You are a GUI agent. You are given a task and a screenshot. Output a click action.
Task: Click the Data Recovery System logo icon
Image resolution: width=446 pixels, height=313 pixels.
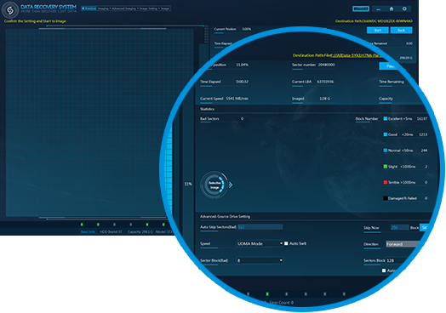click(10, 10)
